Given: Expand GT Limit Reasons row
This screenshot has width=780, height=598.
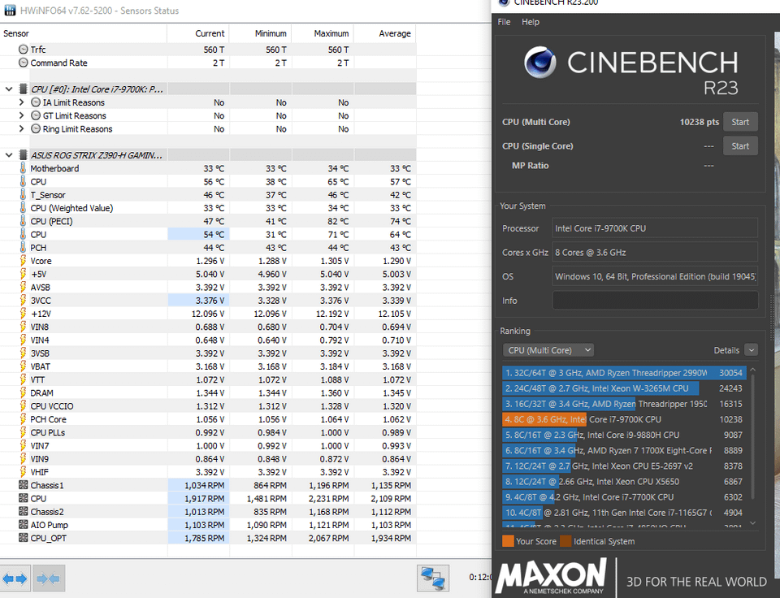Looking at the screenshot, I should [21, 115].
